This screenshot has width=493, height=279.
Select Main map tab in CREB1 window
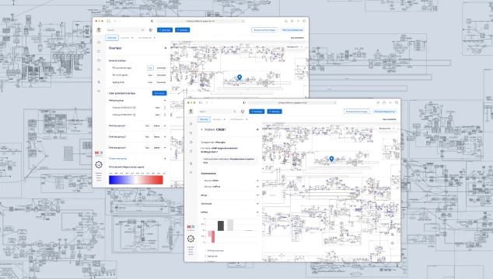coord(204,119)
